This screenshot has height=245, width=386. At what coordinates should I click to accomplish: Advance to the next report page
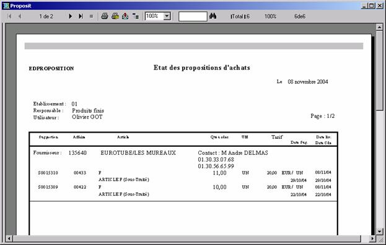(x=71, y=17)
